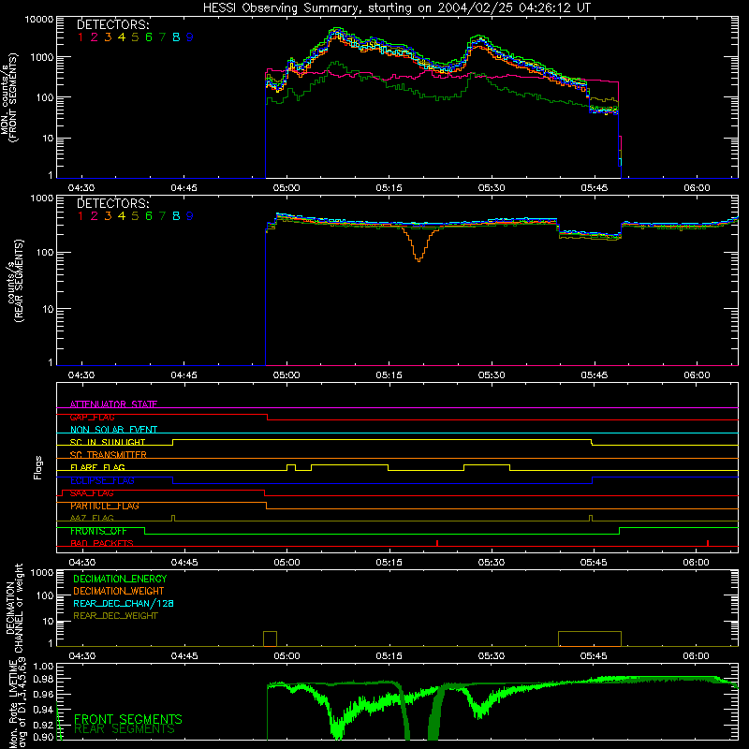The image size is (749, 749).
Task: Click the PARTICLE_FLAG label
Action: click(105, 506)
